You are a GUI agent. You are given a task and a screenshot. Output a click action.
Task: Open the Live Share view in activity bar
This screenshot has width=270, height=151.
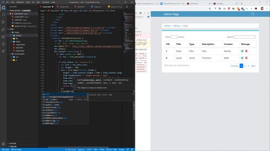3,51
